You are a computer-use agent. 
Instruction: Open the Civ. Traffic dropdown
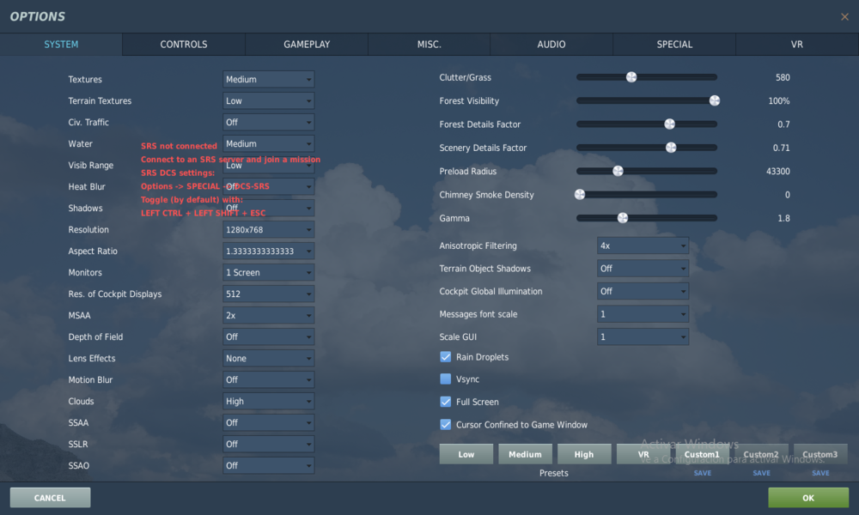268,122
